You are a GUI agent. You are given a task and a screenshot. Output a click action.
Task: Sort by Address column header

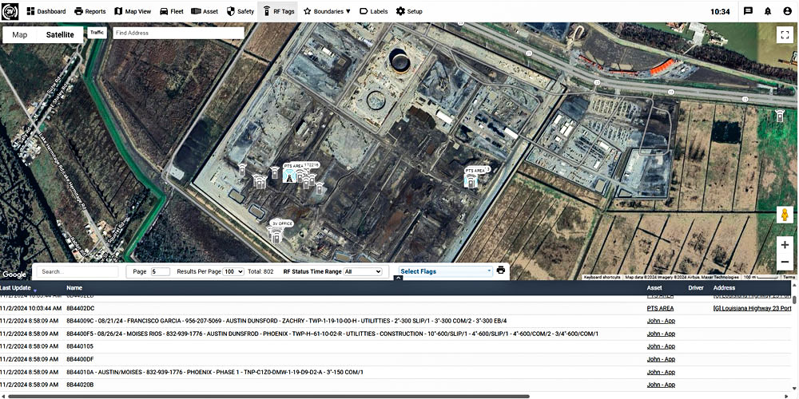click(724, 288)
